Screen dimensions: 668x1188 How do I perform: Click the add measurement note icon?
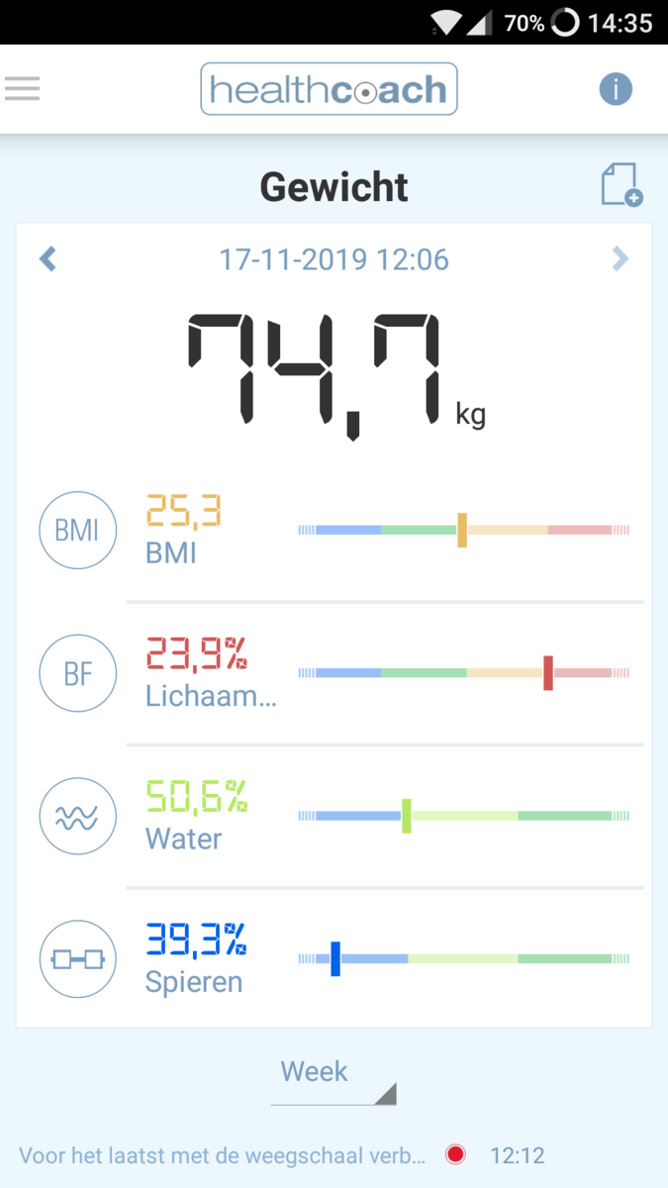[619, 185]
